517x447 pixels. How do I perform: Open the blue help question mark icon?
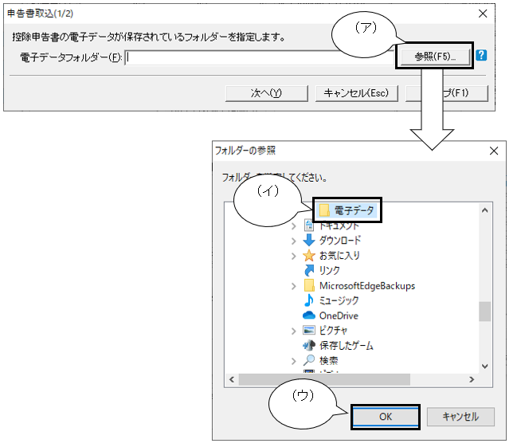pos(481,55)
